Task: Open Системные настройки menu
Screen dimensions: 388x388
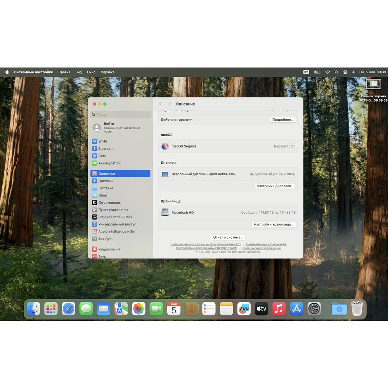Action: 34,72
